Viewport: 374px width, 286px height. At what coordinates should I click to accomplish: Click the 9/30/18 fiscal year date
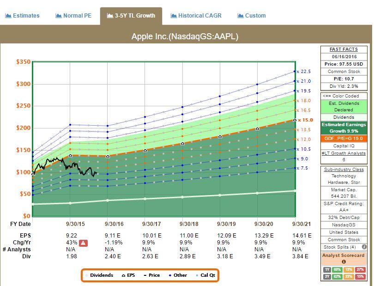pyautogui.click(x=189, y=224)
